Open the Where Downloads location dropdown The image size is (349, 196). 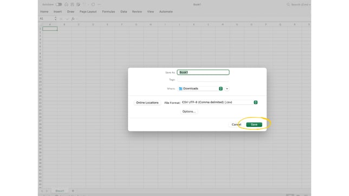(x=200, y=89)
